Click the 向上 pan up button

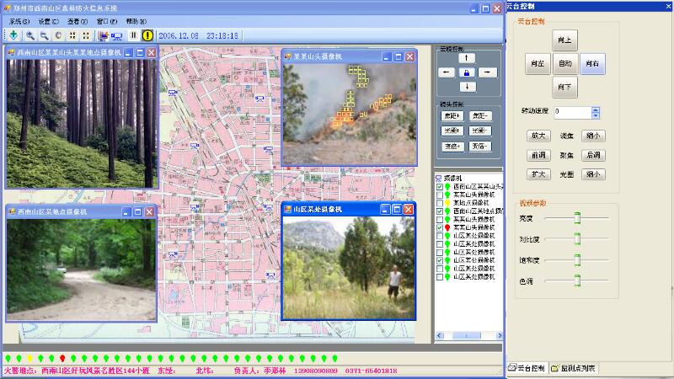pyautogui.click(x=565, y=40)
